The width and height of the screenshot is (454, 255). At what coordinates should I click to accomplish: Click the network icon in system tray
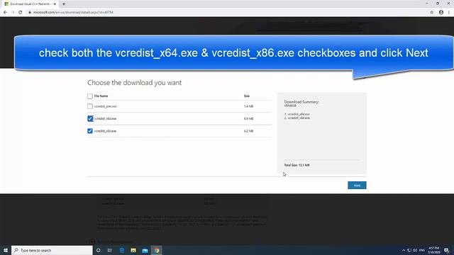tap(409, 250)
